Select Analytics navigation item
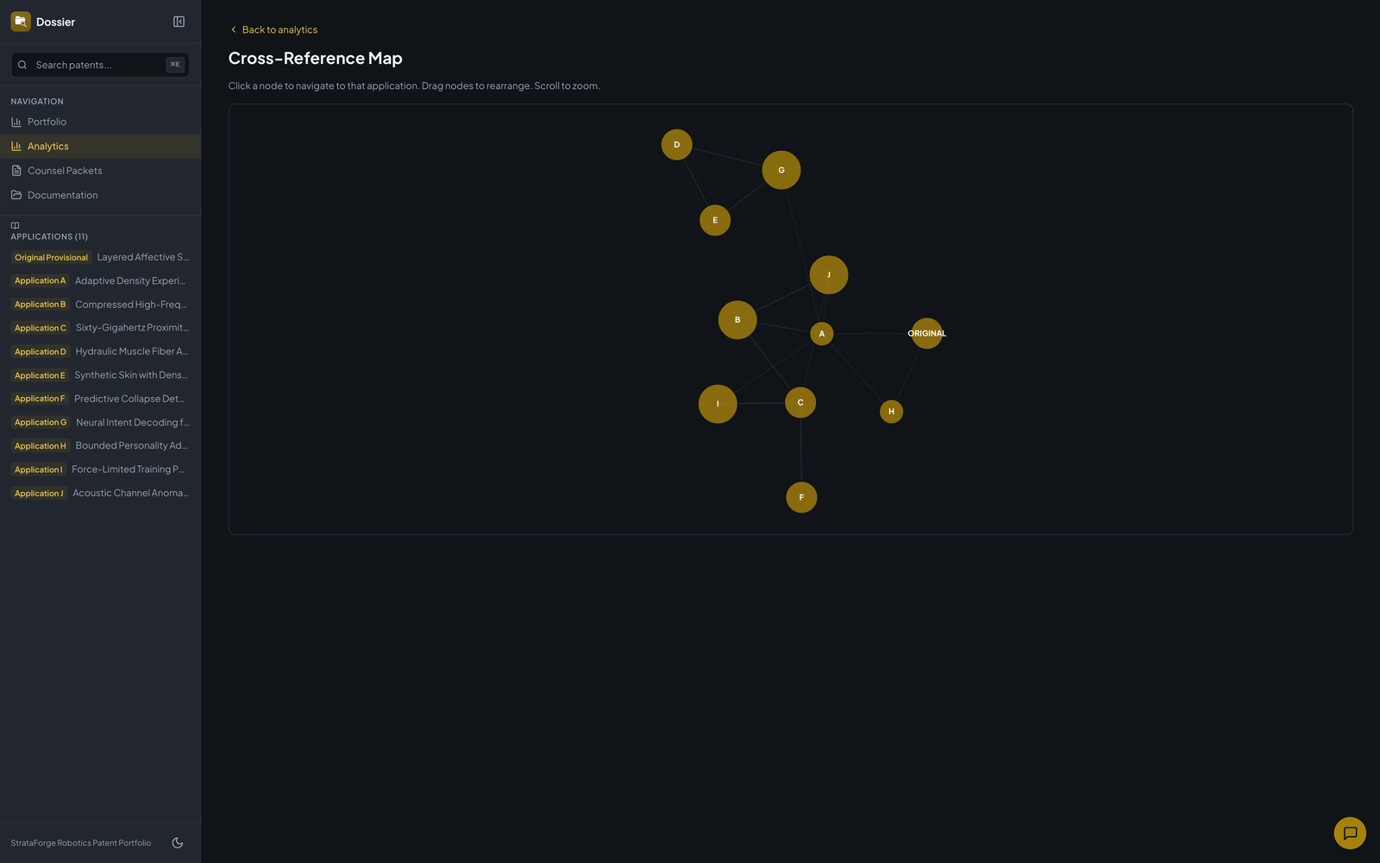 tap(100, 146)
